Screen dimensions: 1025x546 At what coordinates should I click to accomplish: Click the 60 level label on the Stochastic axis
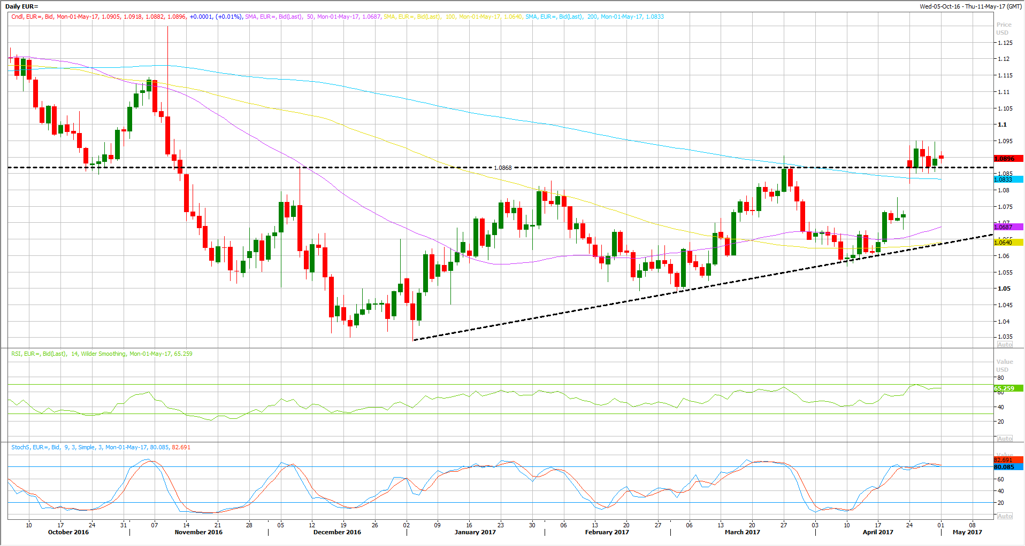point(1000,479)
